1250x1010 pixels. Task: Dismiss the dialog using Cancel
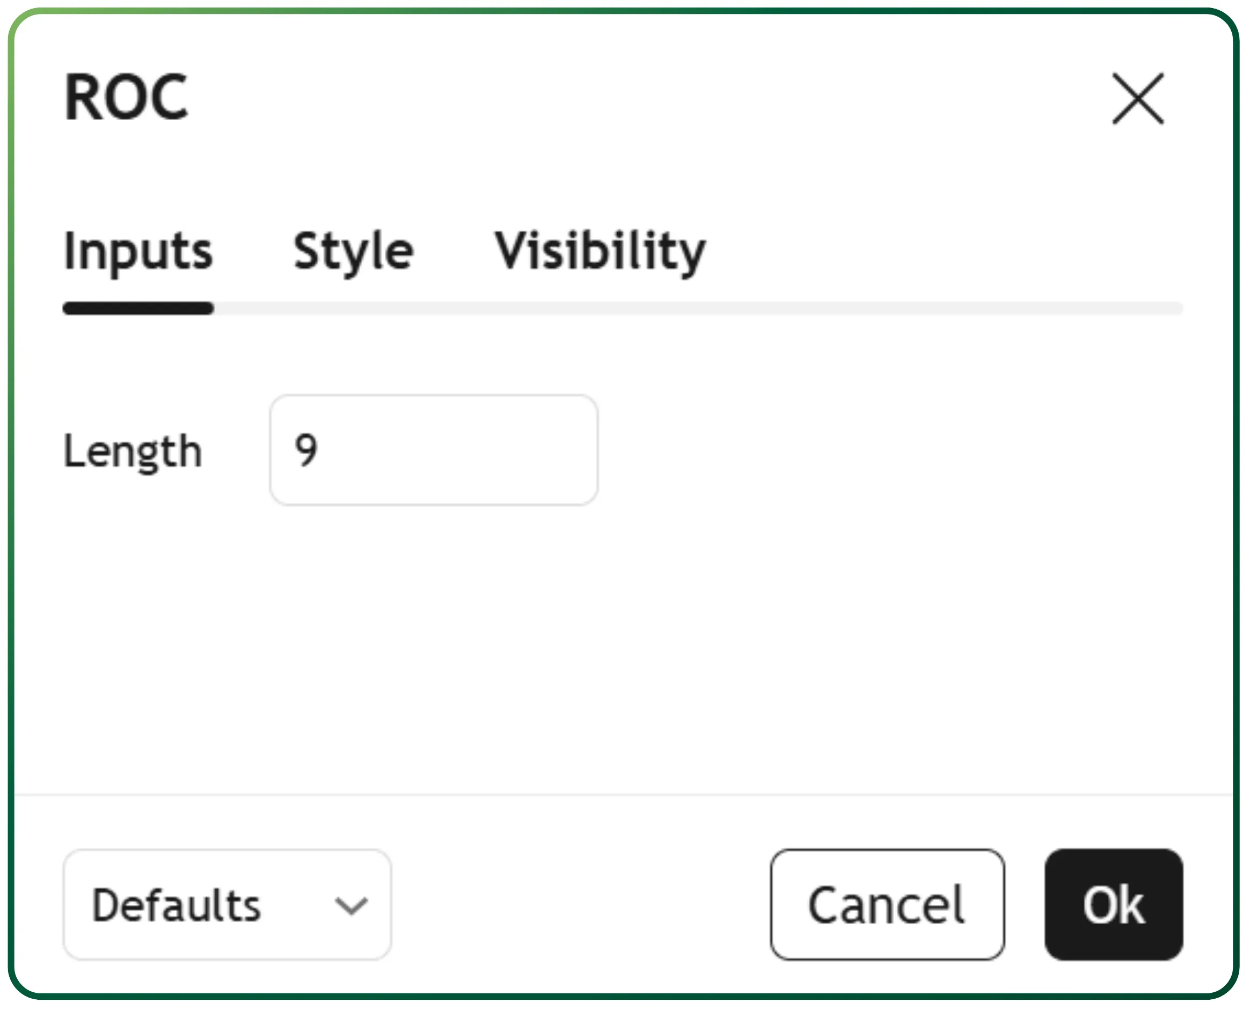[887, 905]
